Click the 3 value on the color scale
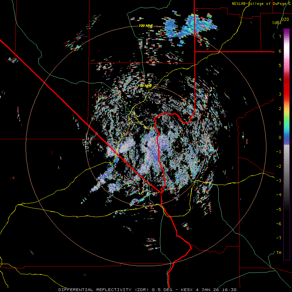292x292 pixels. pos(280,94)
